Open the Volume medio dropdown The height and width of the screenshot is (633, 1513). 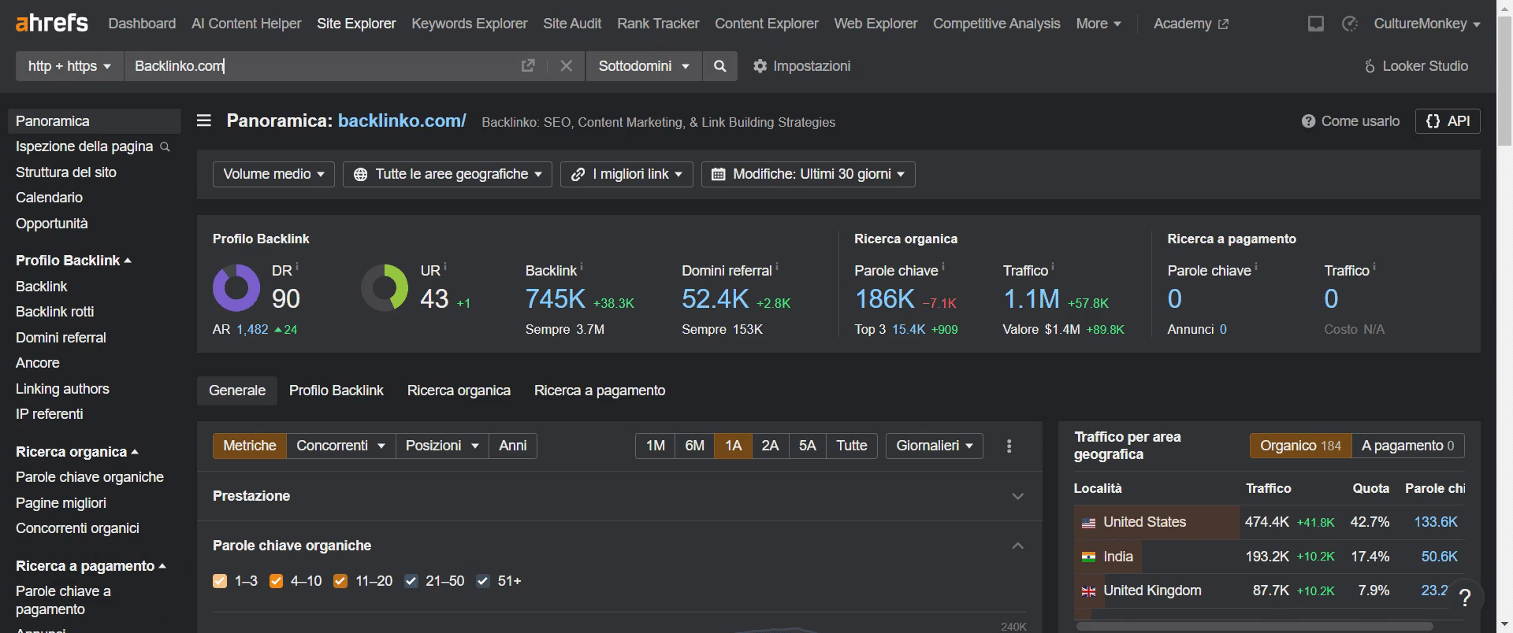click(273, 174)
